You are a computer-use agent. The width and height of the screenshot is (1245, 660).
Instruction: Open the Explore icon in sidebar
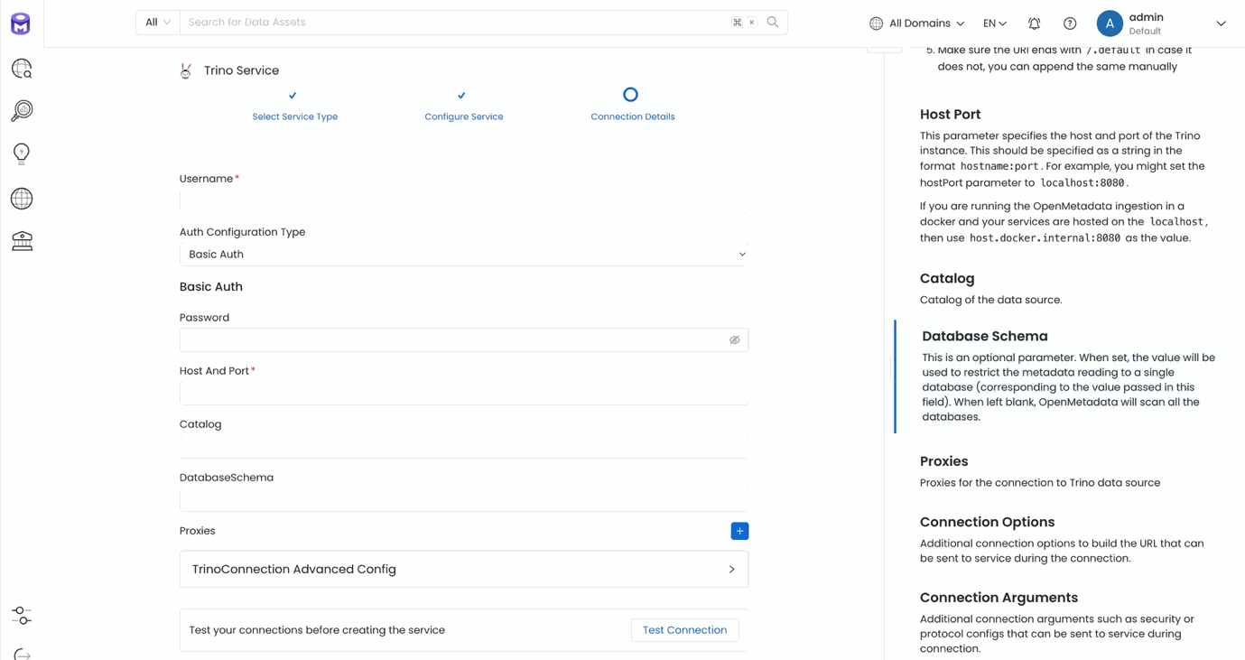(22, 69)
